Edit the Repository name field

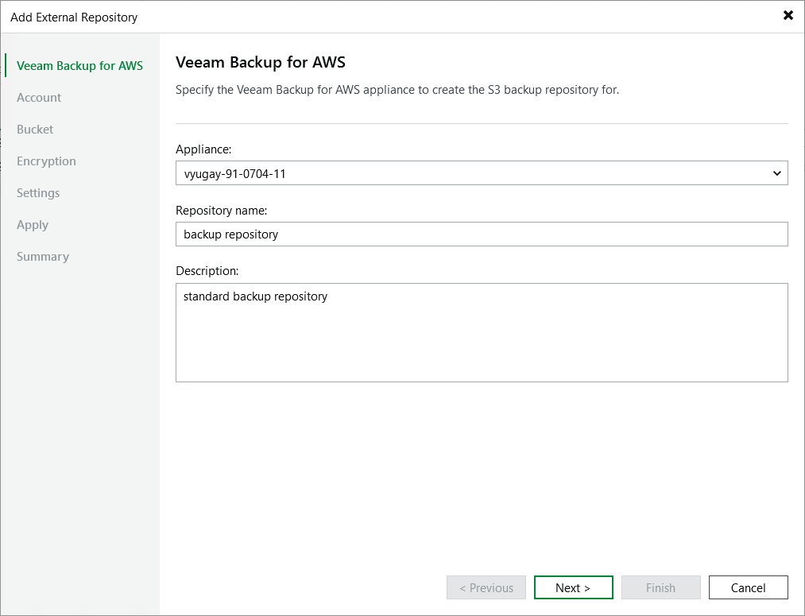tap(481, 234)
